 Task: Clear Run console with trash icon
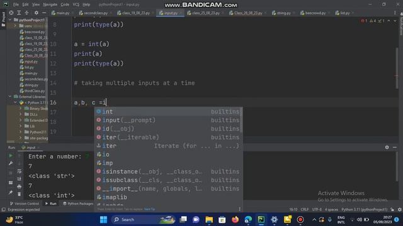tap(20, 194)
